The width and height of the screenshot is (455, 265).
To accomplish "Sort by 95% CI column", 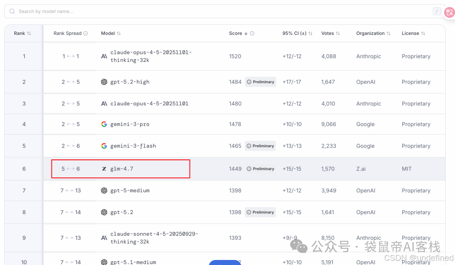I will click(297, 33).
